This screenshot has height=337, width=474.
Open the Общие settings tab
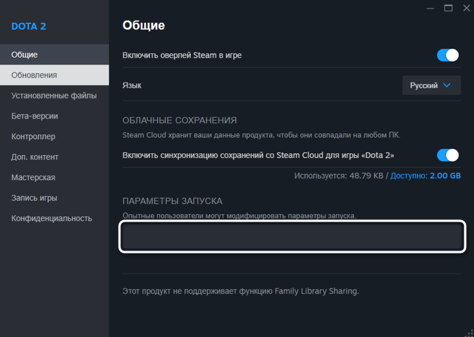[24, 55]
